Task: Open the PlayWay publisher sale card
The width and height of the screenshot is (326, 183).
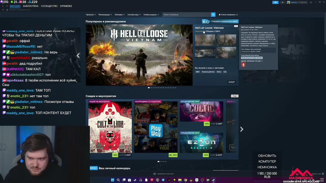Action: pyautogui.click(x=156, y=129)
